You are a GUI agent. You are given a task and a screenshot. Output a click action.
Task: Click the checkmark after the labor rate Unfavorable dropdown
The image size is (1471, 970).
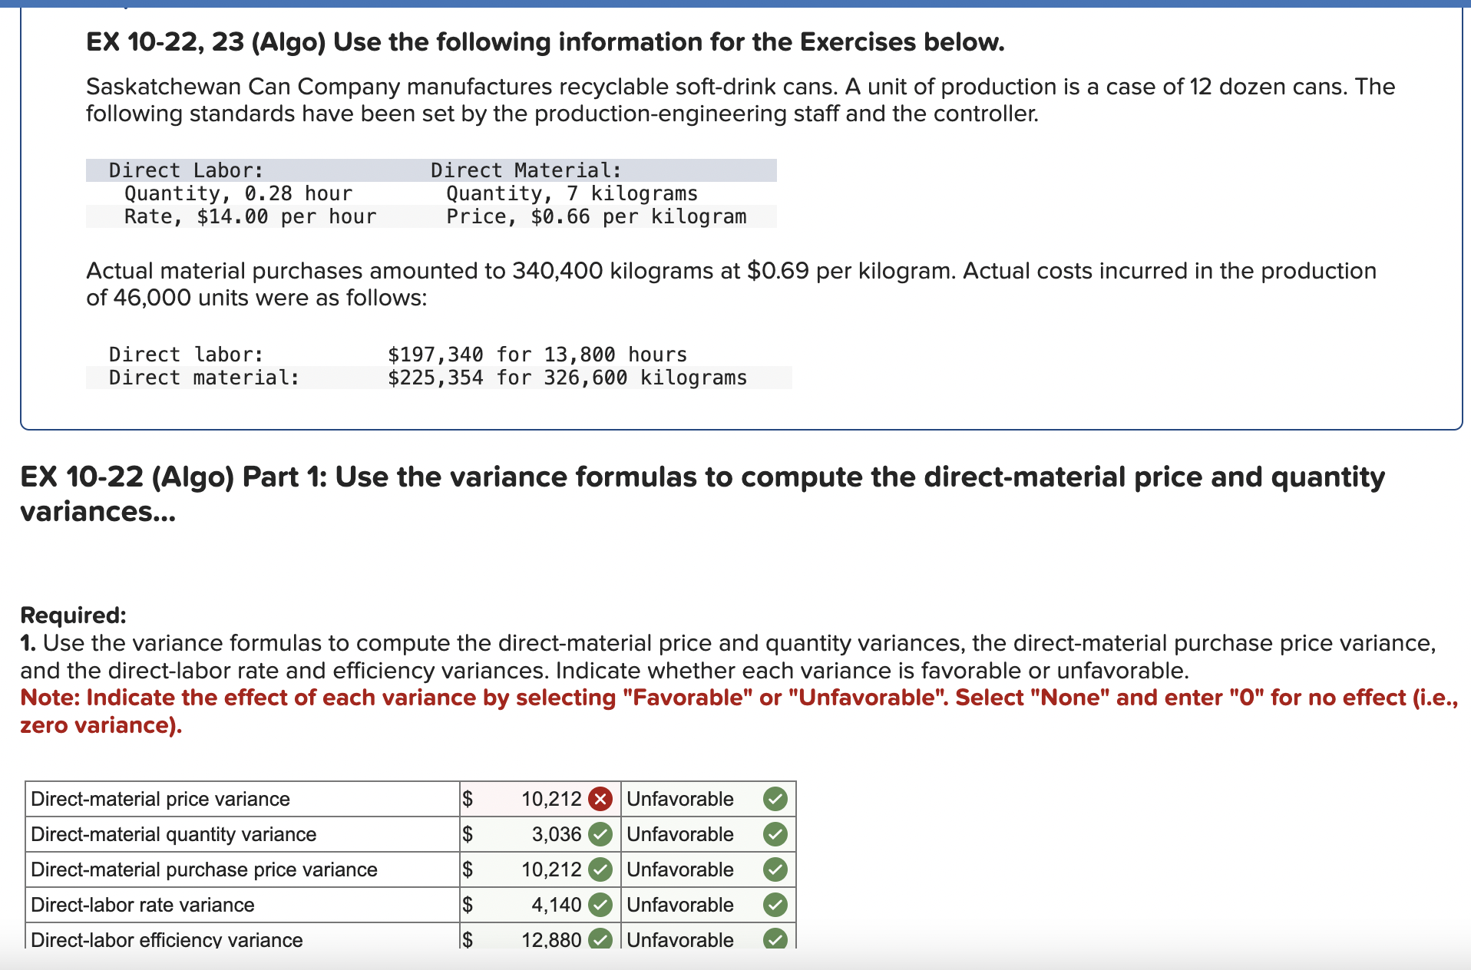775,905
